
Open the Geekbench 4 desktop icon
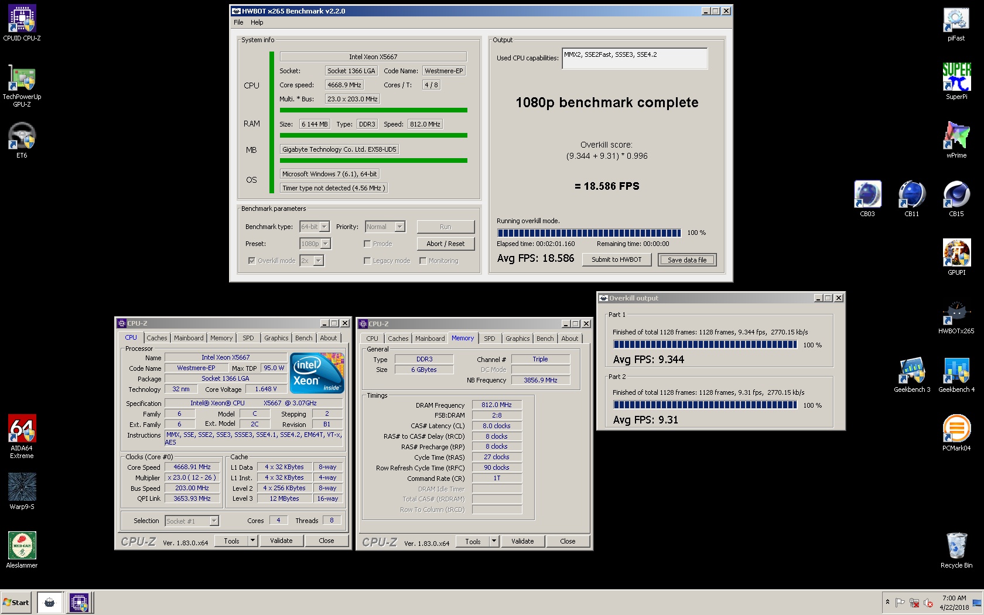pos(956,375)
